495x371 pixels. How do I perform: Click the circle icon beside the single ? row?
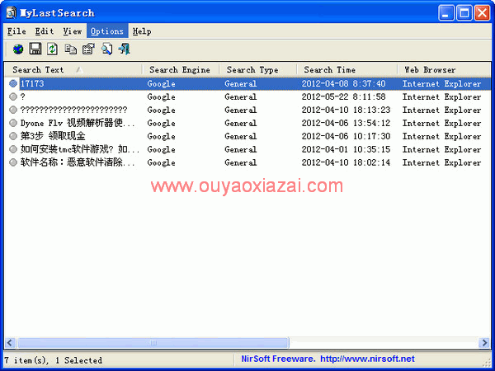(13, 96)
